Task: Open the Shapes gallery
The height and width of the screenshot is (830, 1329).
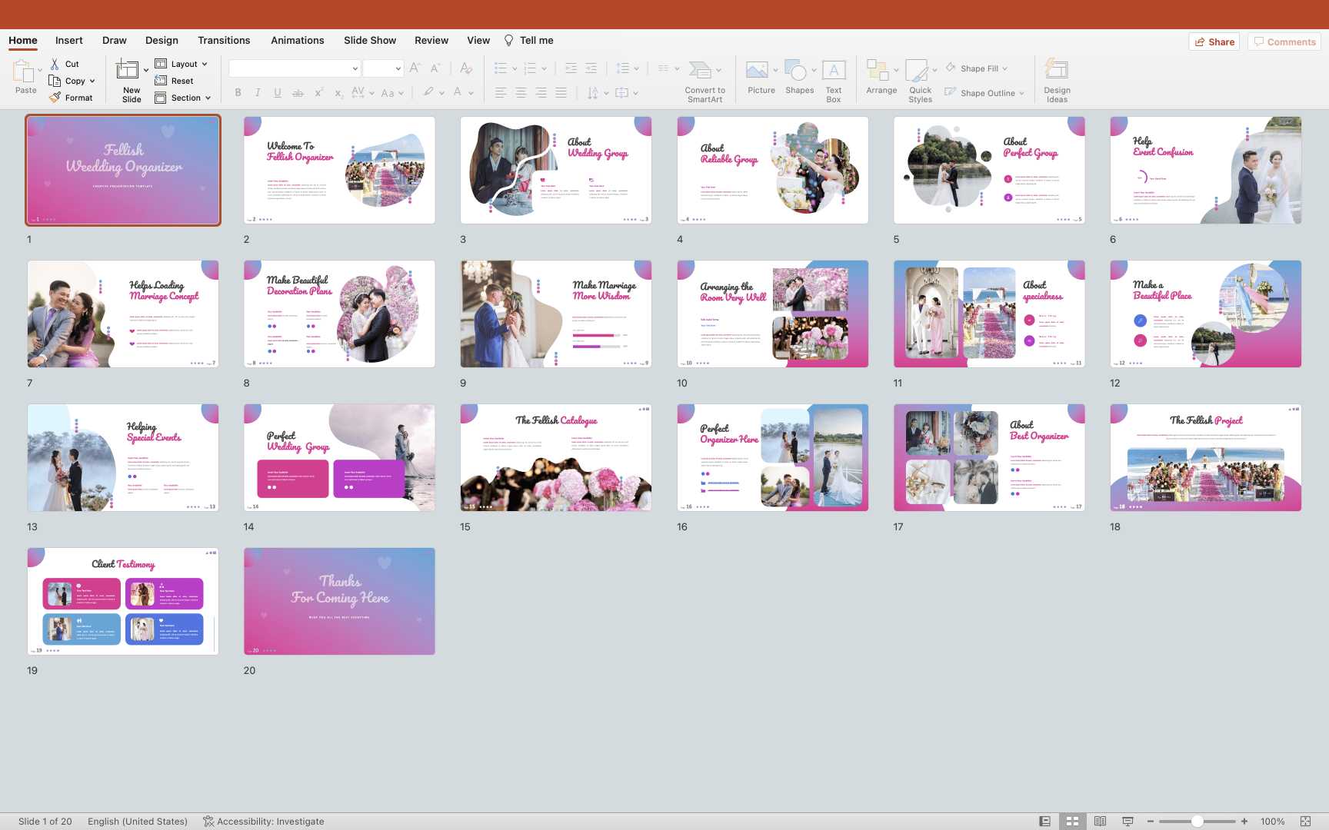Action: coord(795,71)
